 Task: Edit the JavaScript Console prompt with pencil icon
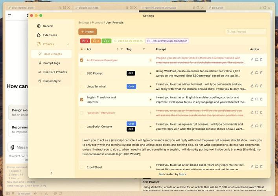(x=252, y=126)
